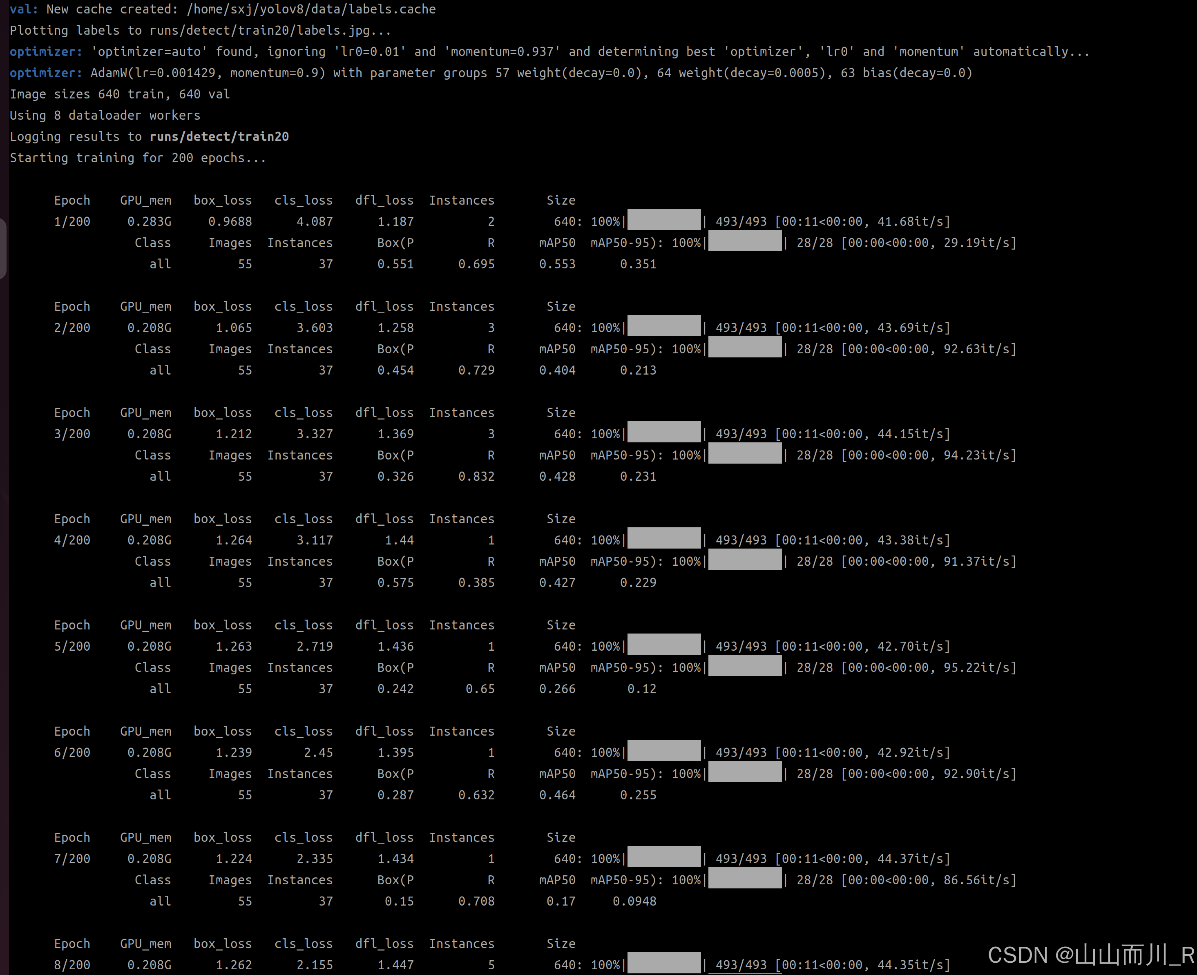Viewport: 1197px width, 975px height.
Task: Click recall value 0.385
Action: click(x=476, y=583)
